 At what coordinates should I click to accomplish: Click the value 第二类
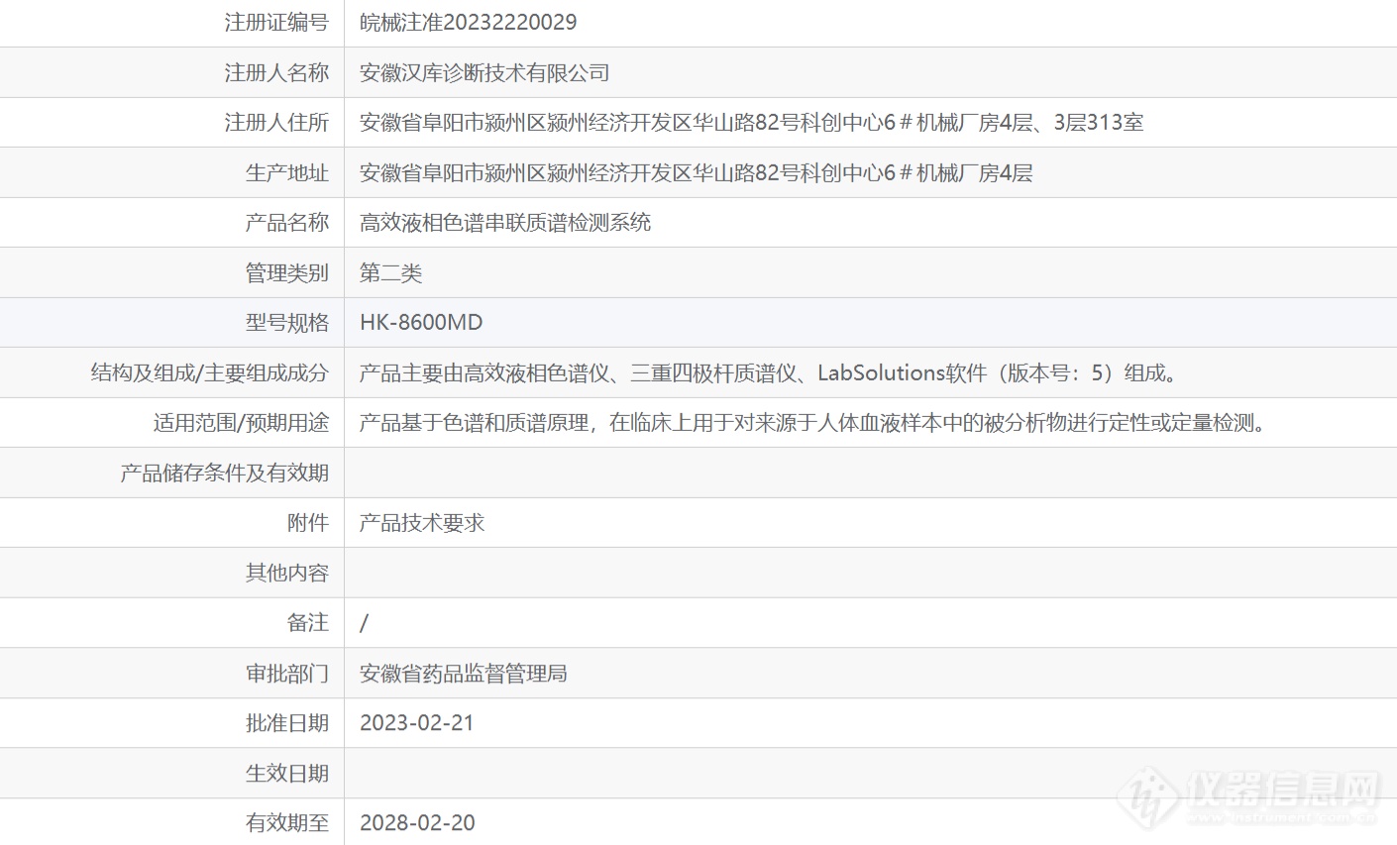point(391,272)
